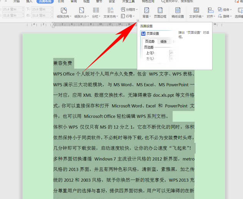
Task: Click the heading text 兼容免费
Action: click(63, 63)
